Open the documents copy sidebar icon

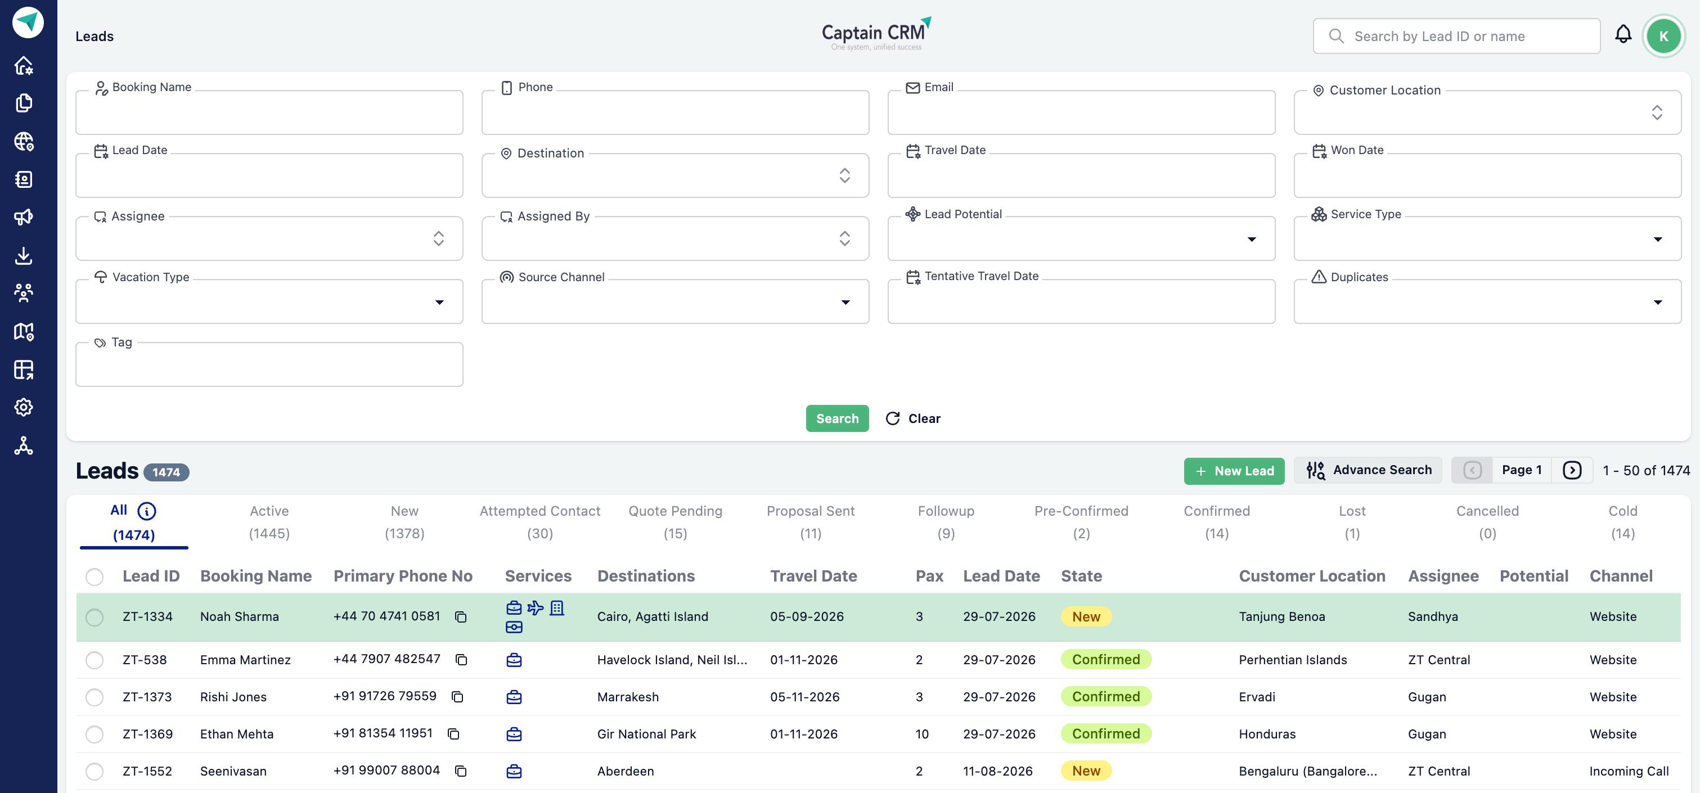pyautogui.click(x=24, y=103)
